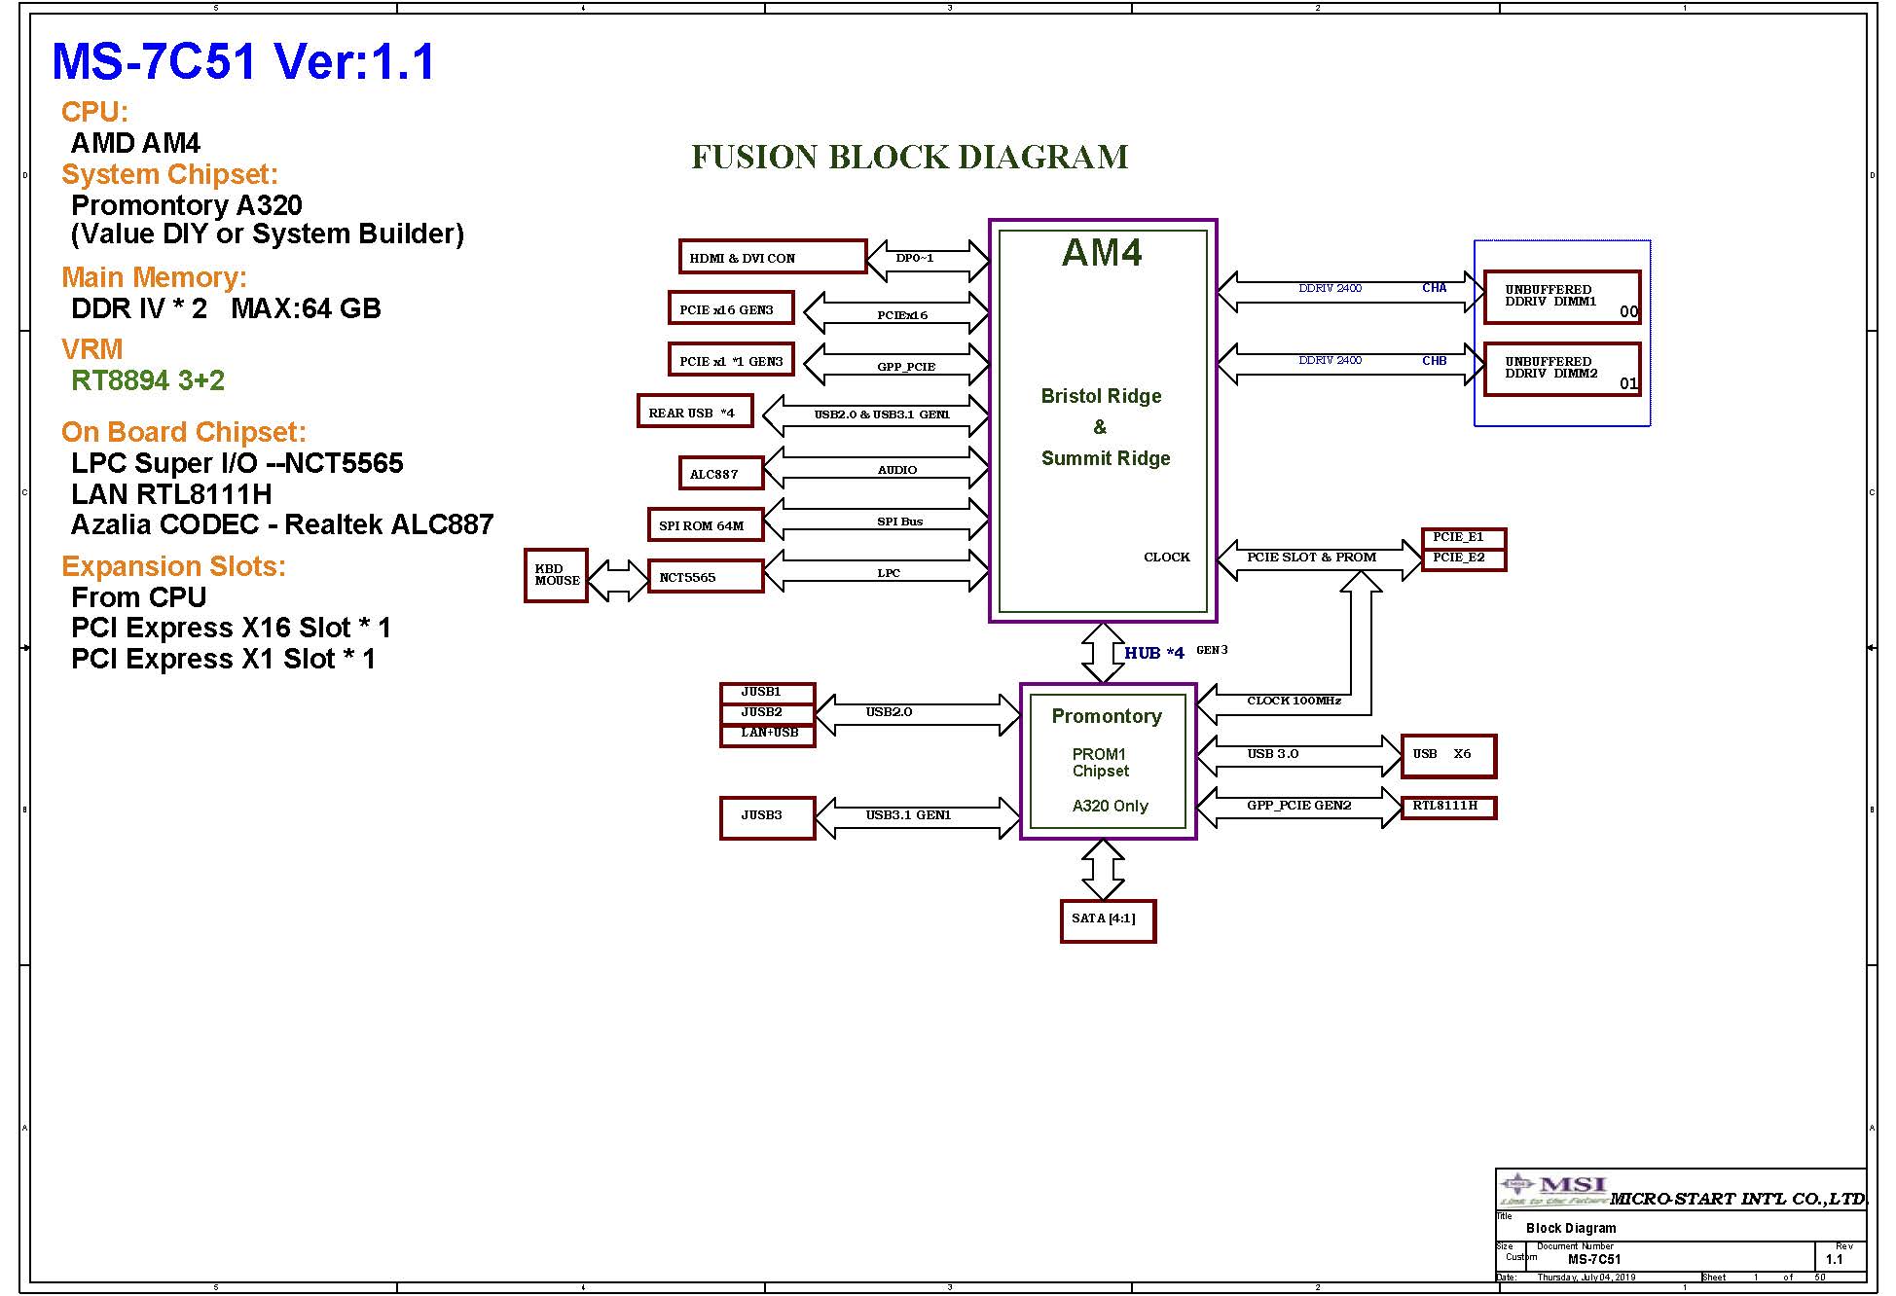
Task: Click the 'VRM' heading
Action: (91, 349)
